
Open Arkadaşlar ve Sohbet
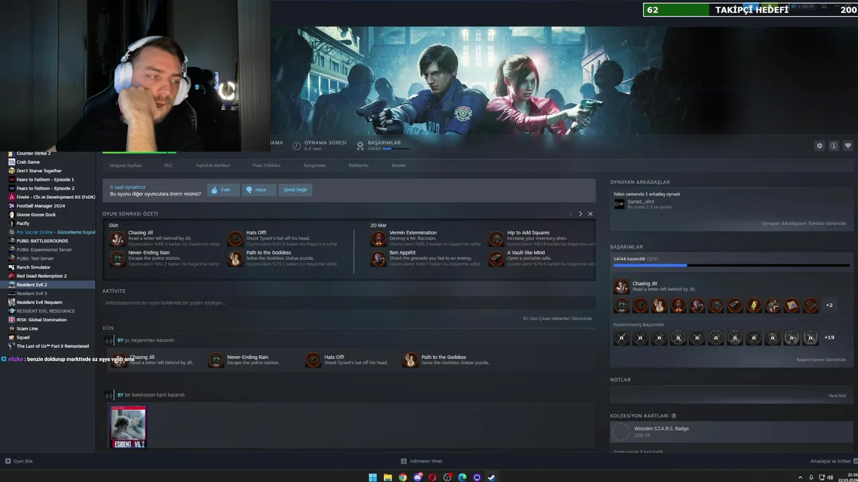833,461
